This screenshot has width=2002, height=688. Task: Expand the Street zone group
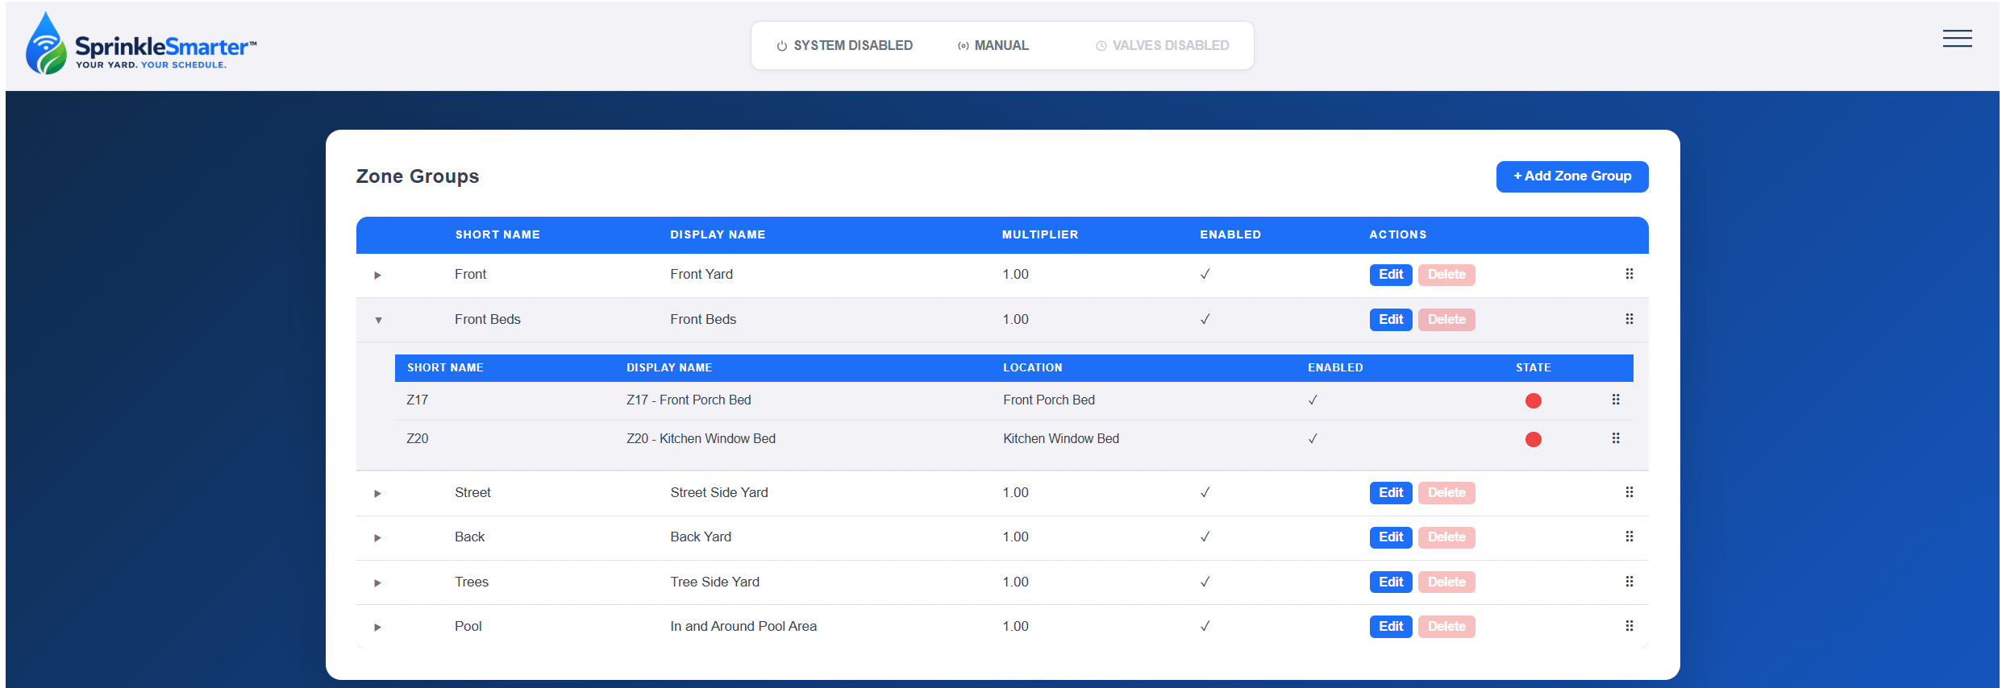(x=377, y=494)
